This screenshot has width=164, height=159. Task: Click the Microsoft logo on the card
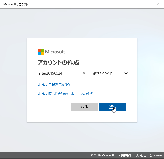tap(51, 52)
